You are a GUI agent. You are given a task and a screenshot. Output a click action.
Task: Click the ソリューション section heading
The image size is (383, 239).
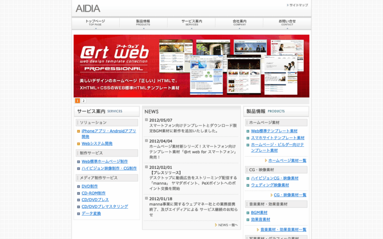[107, 122]
